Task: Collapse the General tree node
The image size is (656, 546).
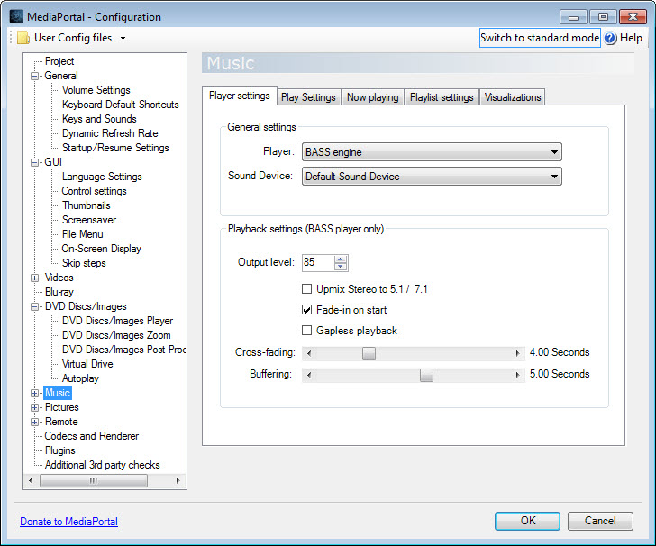Action: [x=35, y=77]
